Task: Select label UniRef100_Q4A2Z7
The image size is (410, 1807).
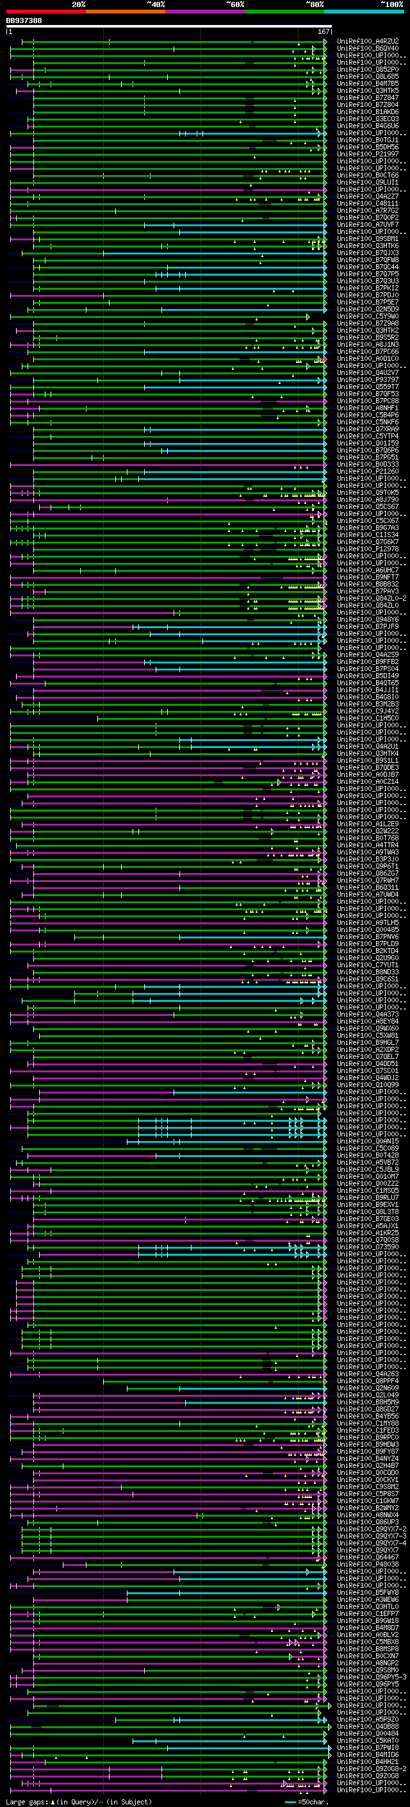Action: [368, 196]
